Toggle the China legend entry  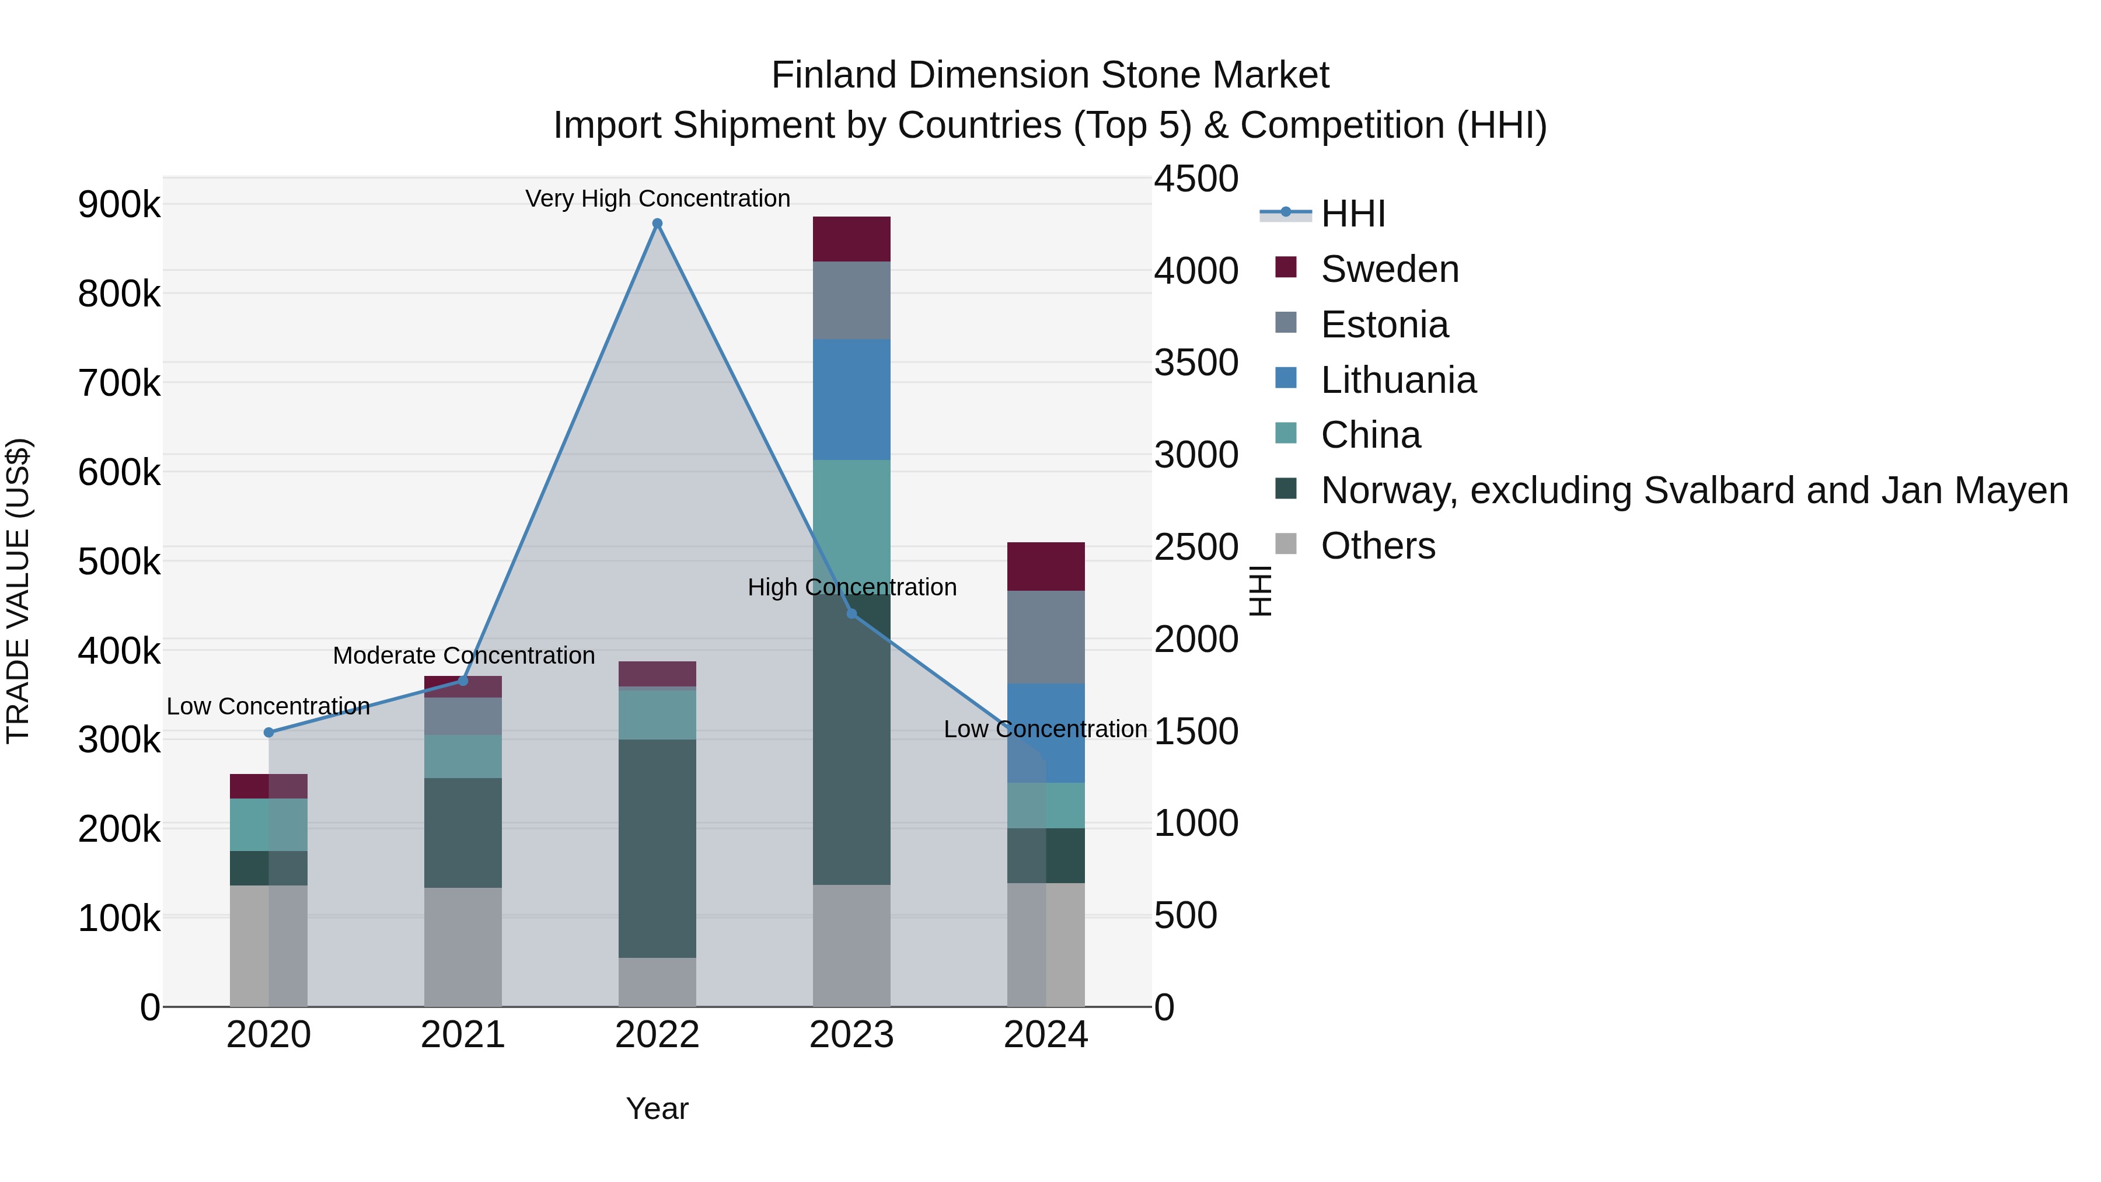pyautogui.click(x=1348, y=435)
